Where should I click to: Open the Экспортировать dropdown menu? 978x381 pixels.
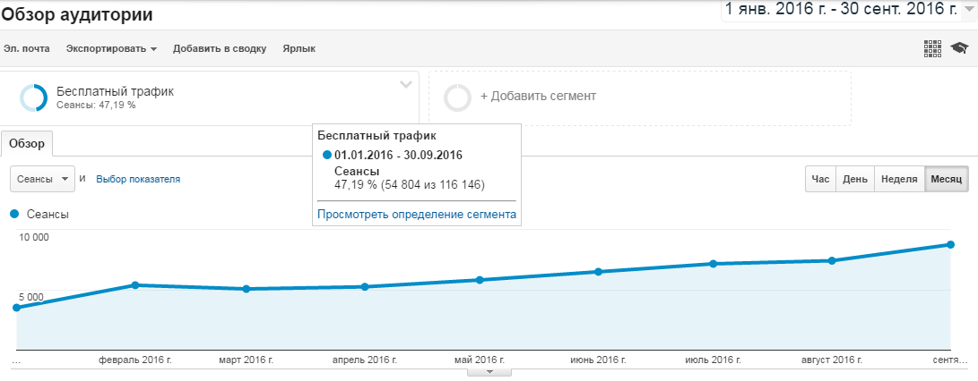click(111, 48)
